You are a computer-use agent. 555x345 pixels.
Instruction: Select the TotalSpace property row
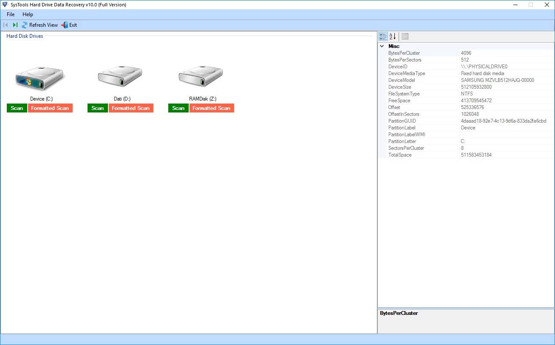click(466, 155)
